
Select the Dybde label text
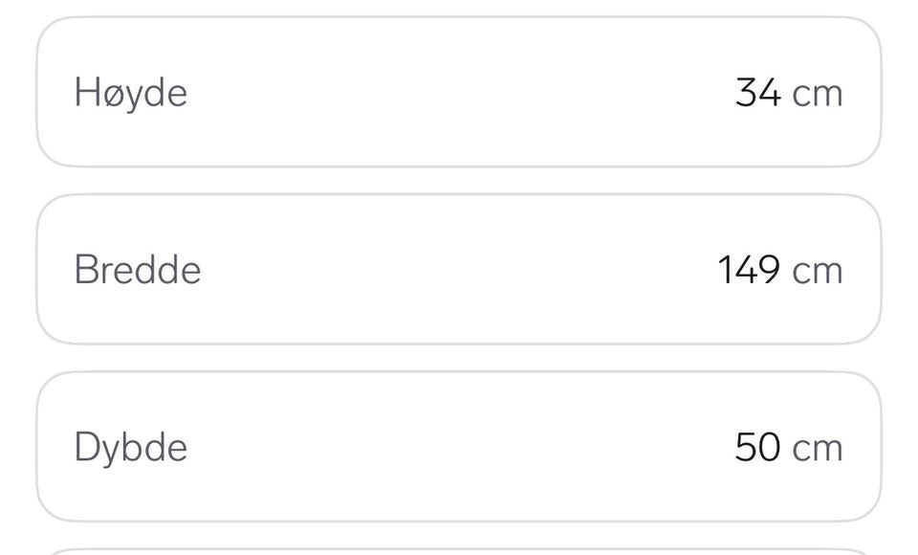click(x=131, y=449)
